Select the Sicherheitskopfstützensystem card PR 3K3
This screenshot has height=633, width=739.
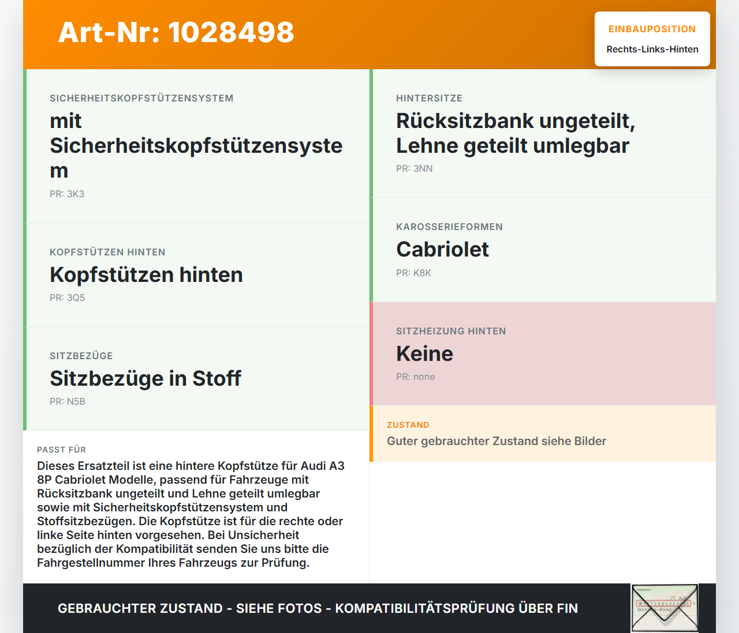click(196, 146)
